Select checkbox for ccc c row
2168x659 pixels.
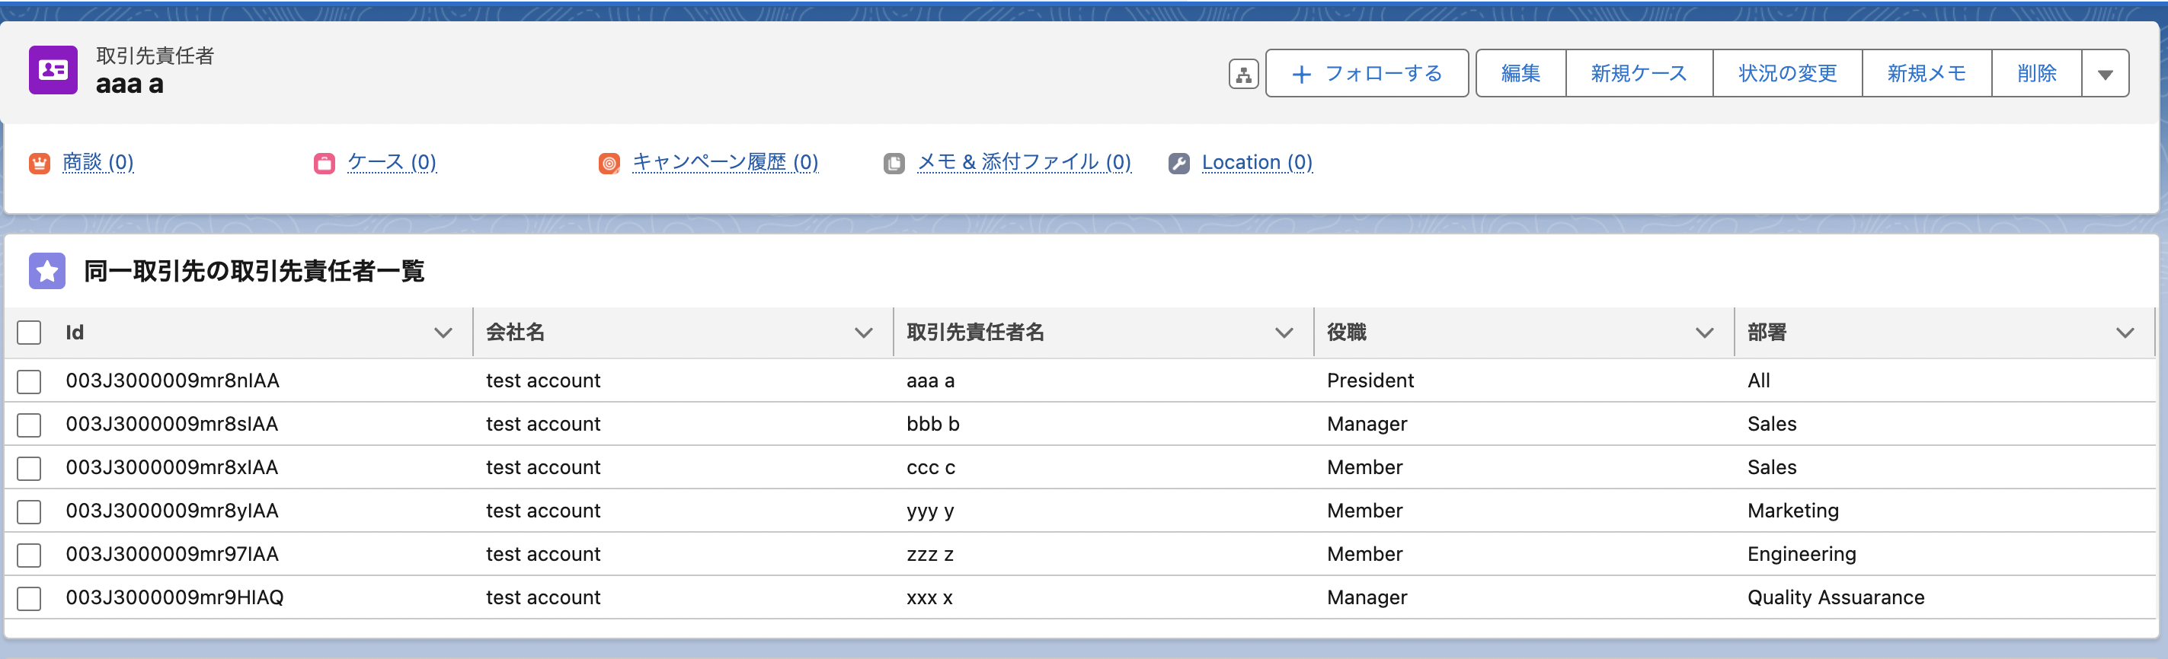(x=30, y=468)
